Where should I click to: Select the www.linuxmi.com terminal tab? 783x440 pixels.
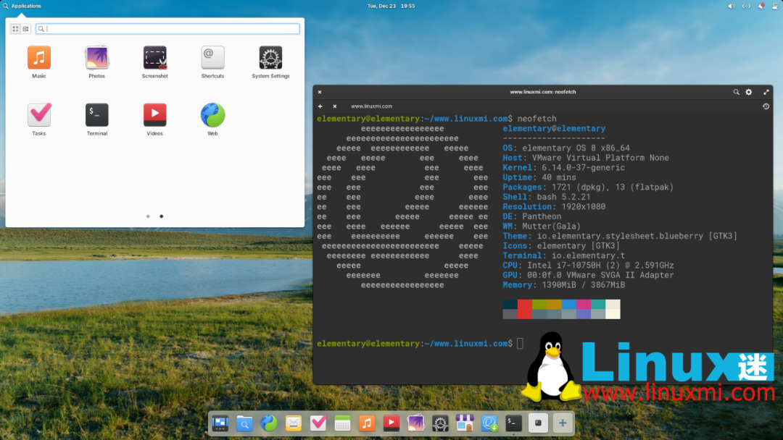coord(372,105)
